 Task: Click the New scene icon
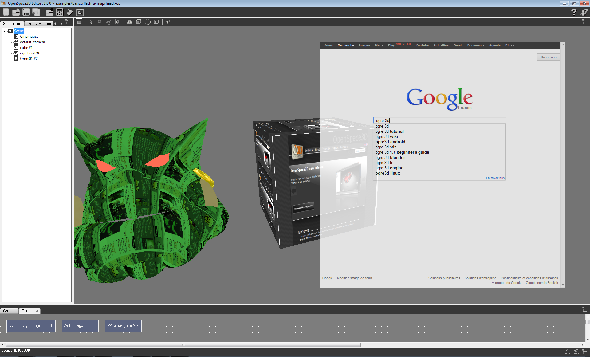click(x=6, y=12)
